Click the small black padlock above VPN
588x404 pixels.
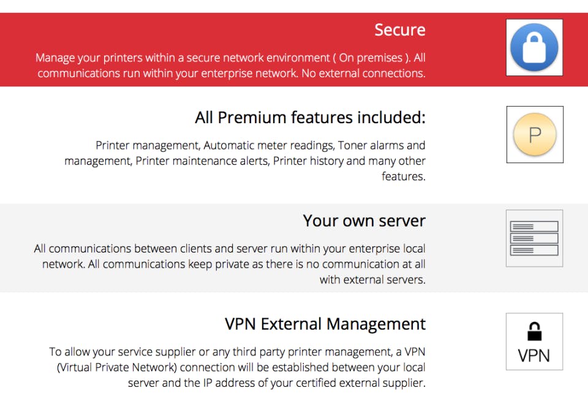click(534, 332)
